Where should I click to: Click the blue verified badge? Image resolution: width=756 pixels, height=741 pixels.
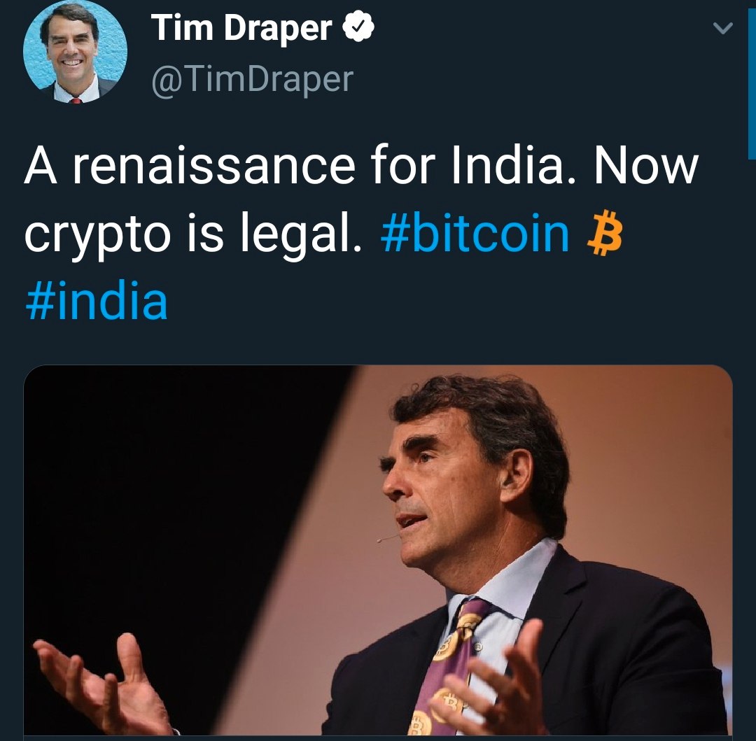(x=358, y=27)
